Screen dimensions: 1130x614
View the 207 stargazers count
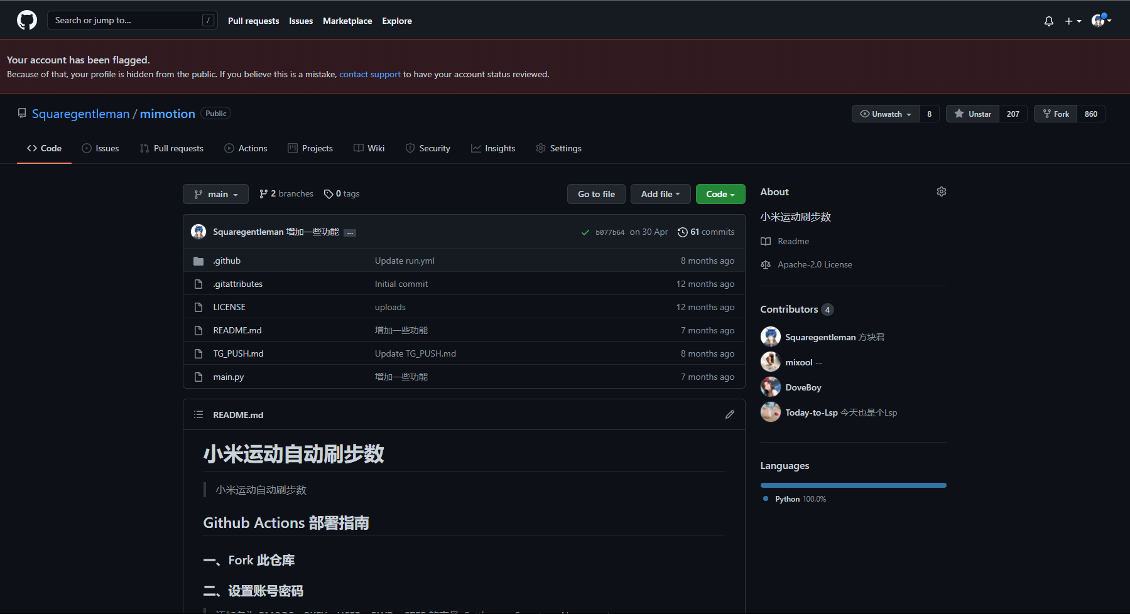pyautogui.click(x=1013, y=114)
